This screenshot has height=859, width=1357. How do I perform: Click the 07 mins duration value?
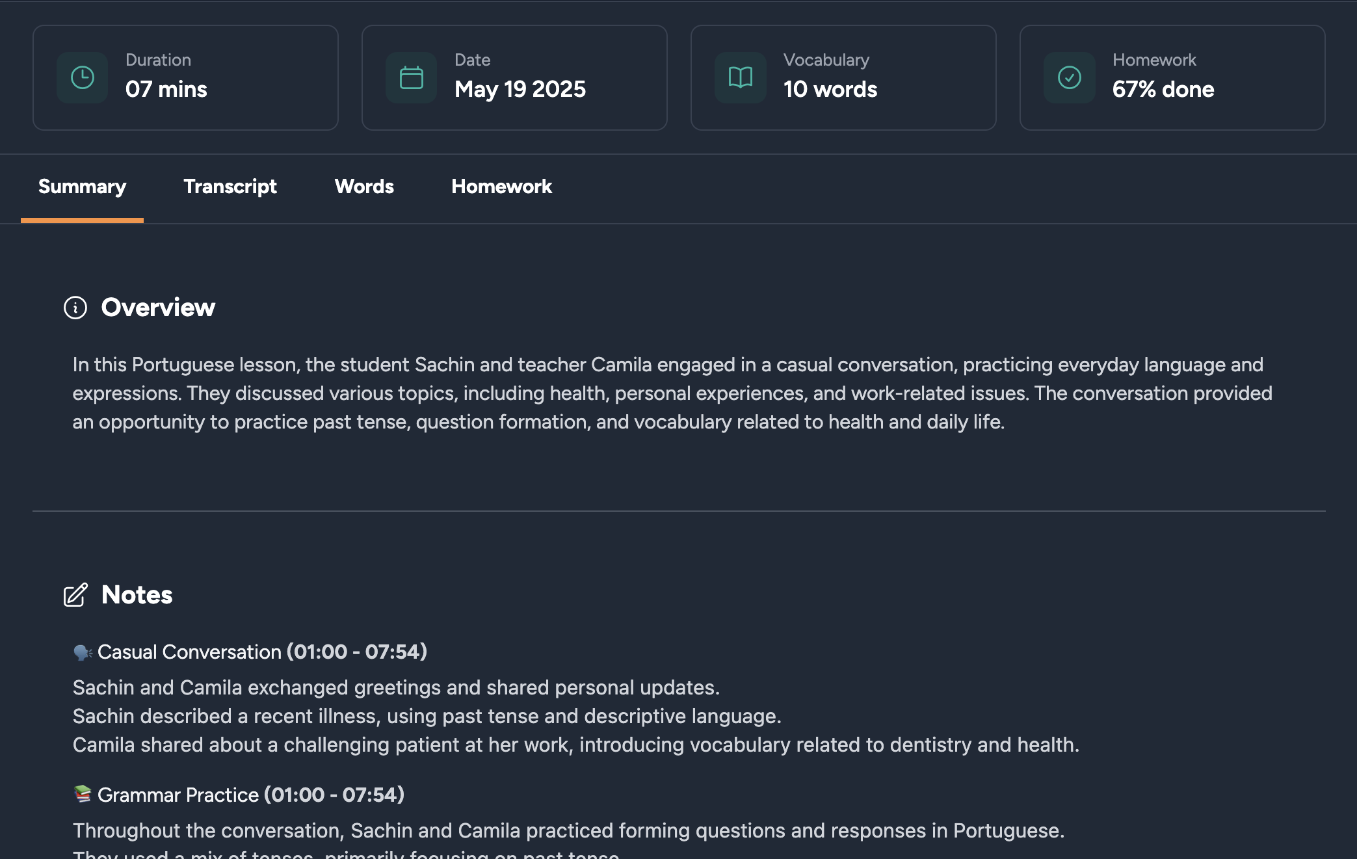[x=166, y=90]
